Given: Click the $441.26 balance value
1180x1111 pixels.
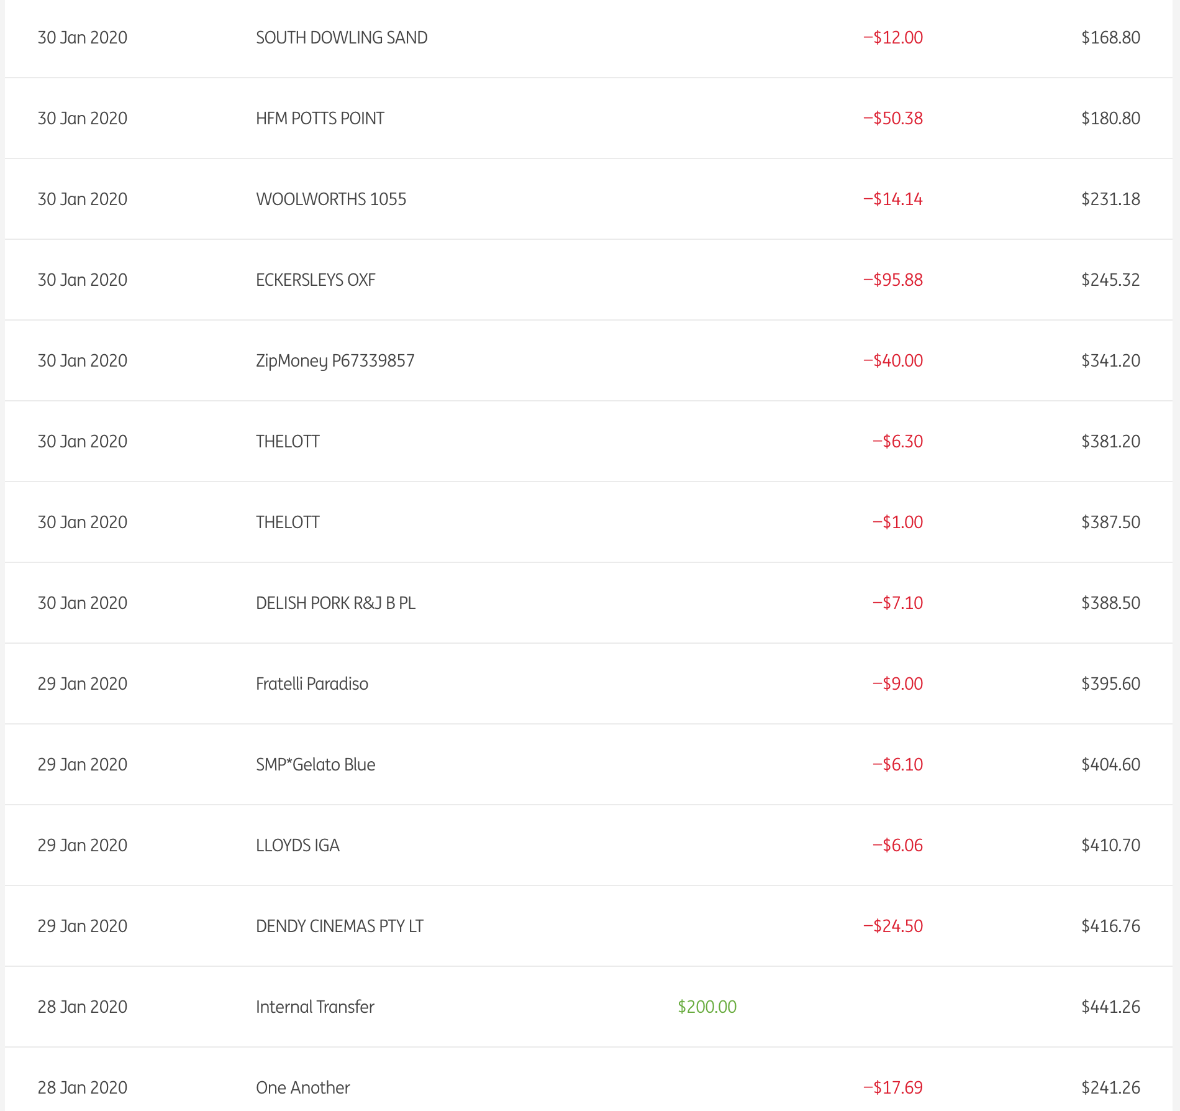Looking at the screenshot, I should coord(1110,1007).
